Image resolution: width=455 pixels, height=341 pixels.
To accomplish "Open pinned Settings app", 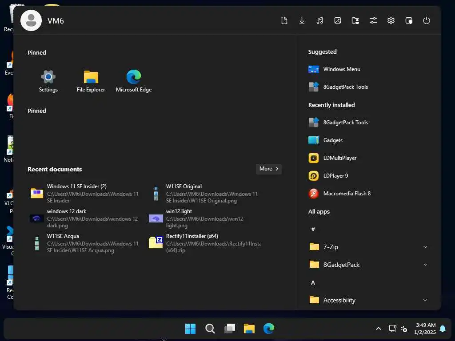I will 48,81.
